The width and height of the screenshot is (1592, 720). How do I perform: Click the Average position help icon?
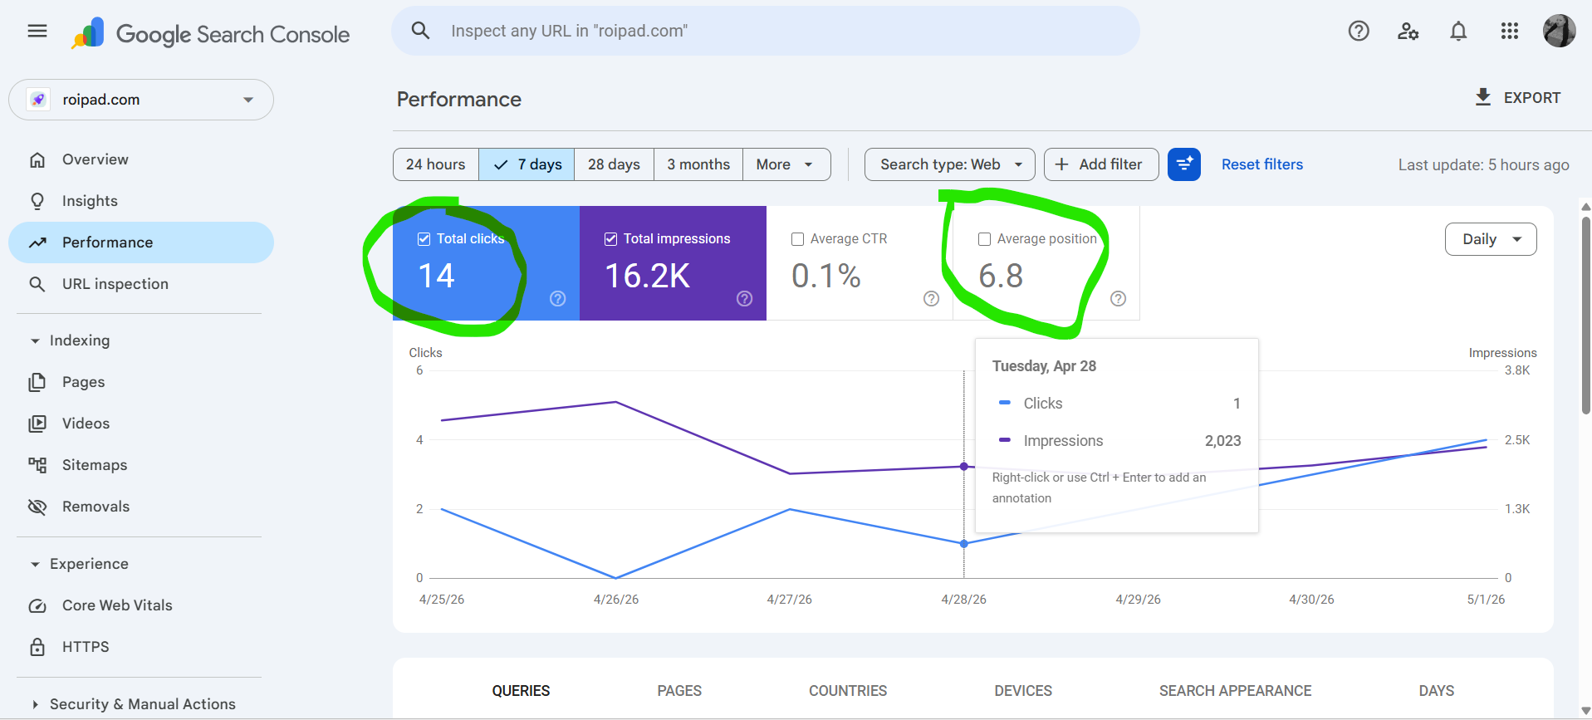(1119, 299)
